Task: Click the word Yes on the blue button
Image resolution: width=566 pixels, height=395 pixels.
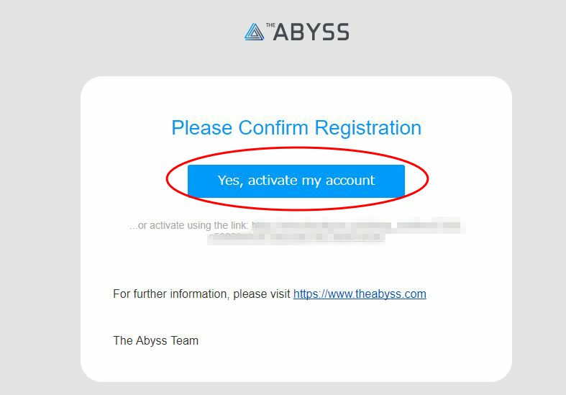Action: [x=229, y=180]
